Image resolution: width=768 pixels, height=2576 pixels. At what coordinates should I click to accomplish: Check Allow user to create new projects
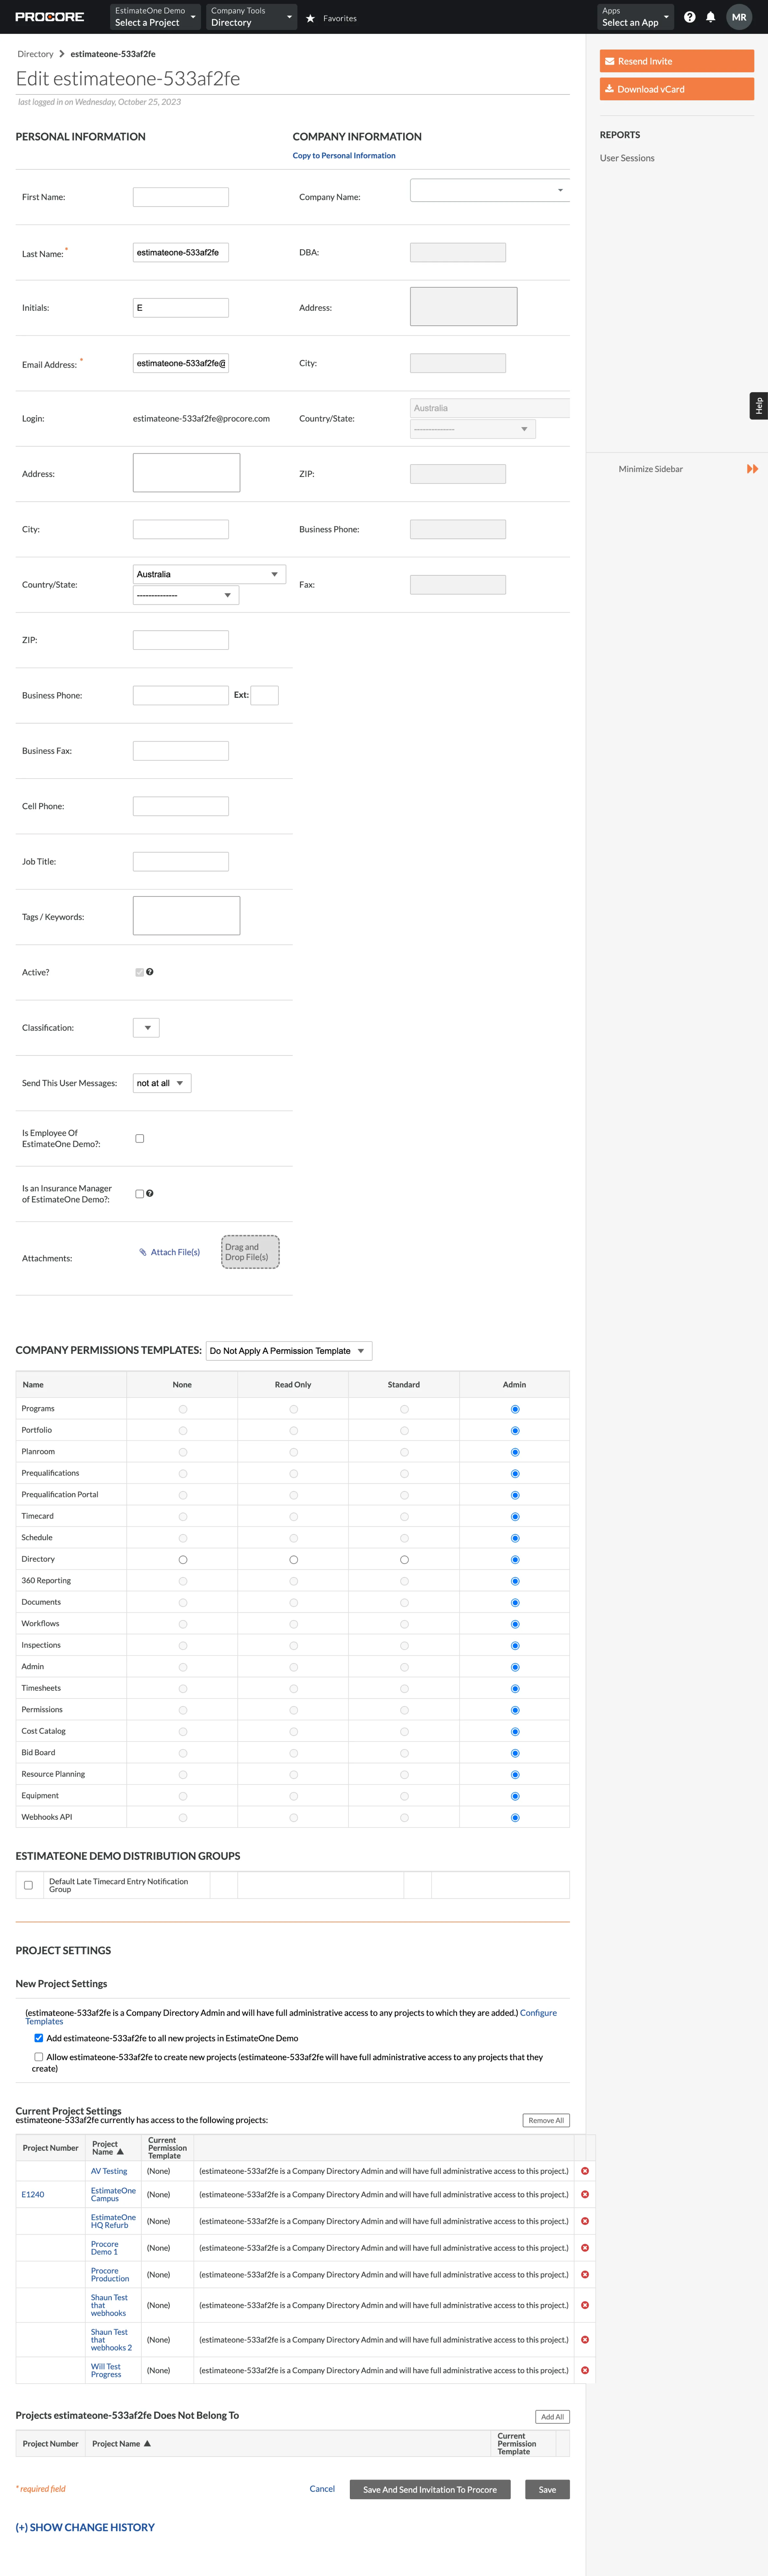39,2057
